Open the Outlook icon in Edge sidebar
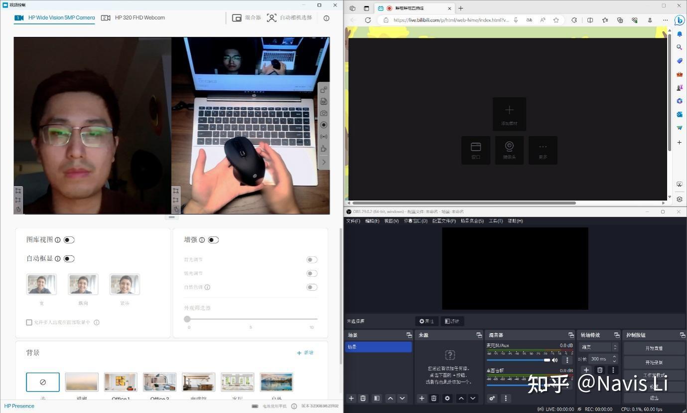 click(x=680, y=114)
